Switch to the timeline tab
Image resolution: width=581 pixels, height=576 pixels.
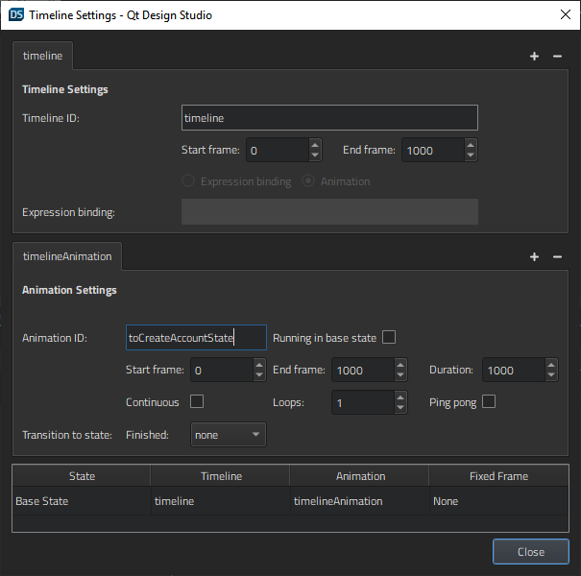pos(42,56)
